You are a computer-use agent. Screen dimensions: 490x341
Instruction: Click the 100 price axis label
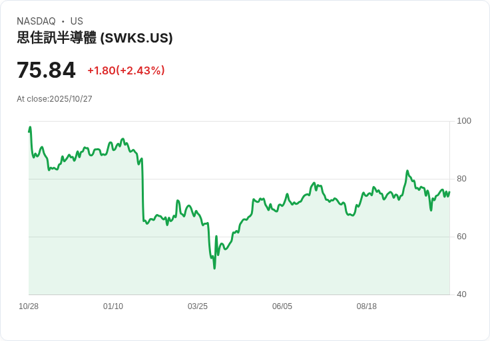click(x=464, y=121)
